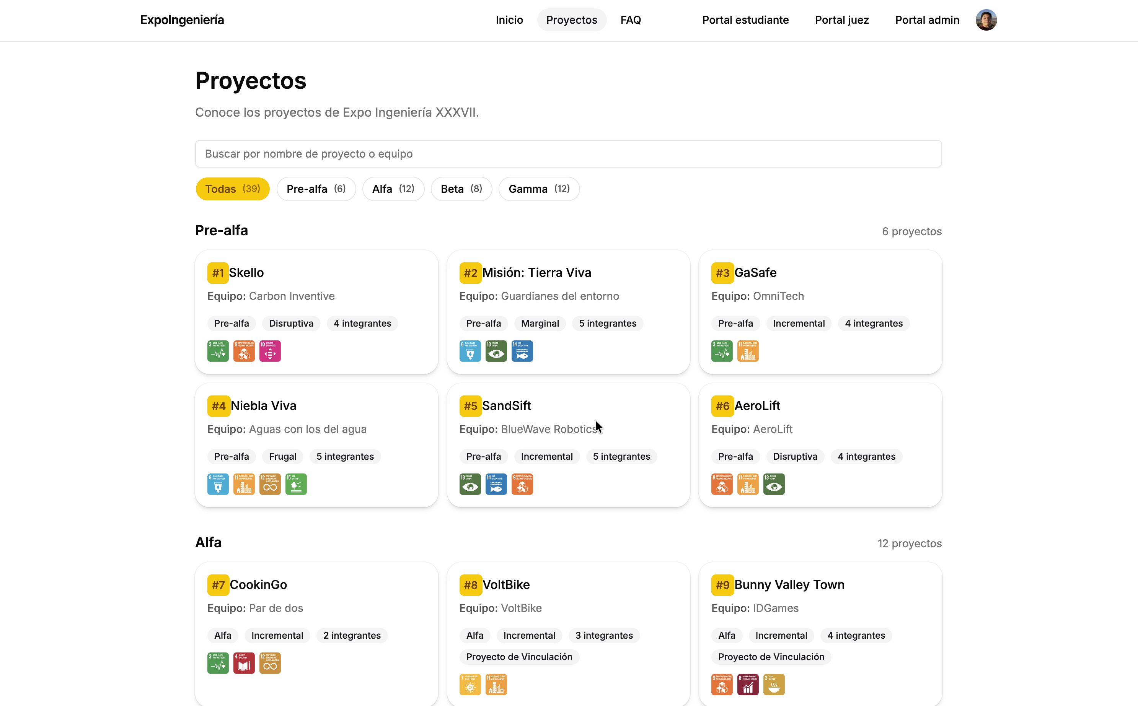The image size is (1138, 706).
Task: Filter by Beta (8) category
Action: pyautogui.click(x=461, y=189)
